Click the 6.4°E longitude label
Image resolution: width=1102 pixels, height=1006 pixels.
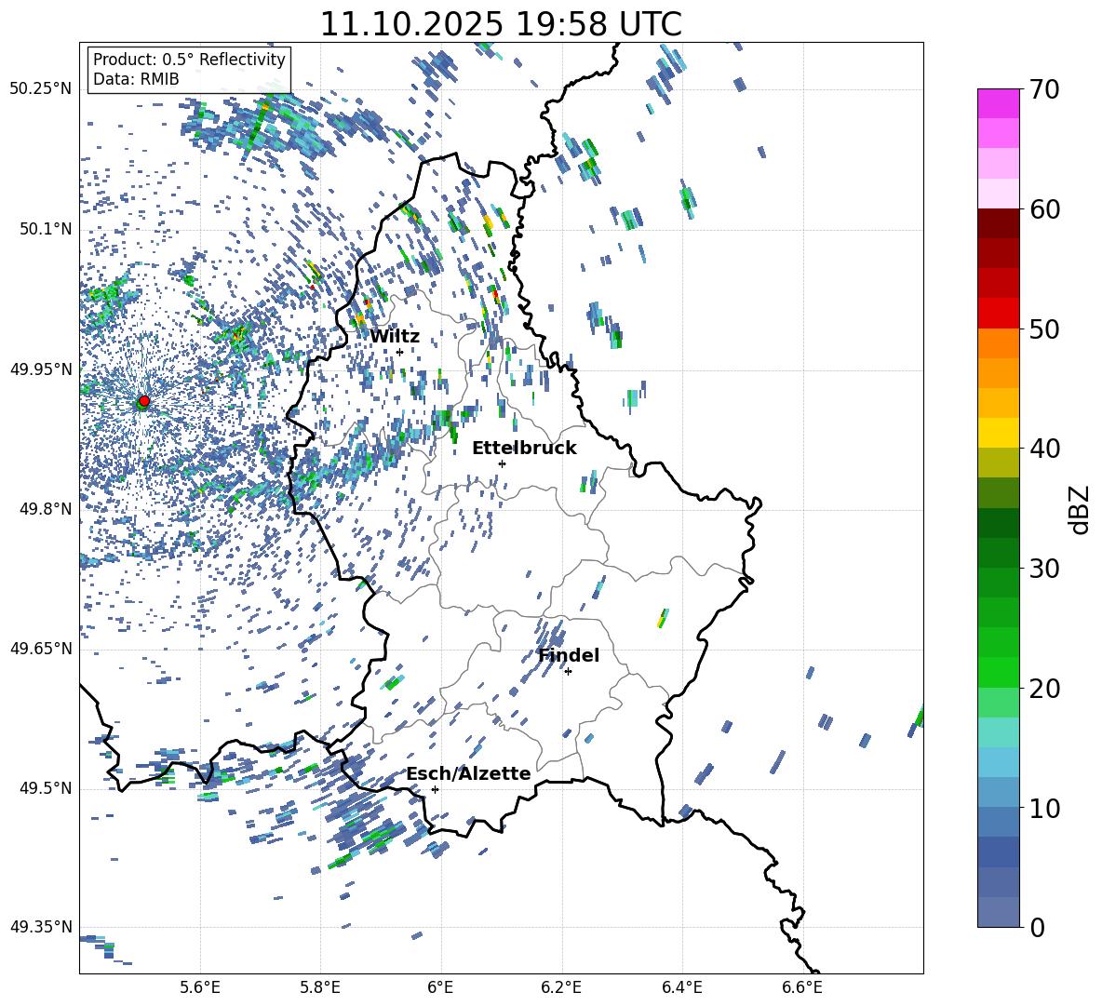click(681, 987)
